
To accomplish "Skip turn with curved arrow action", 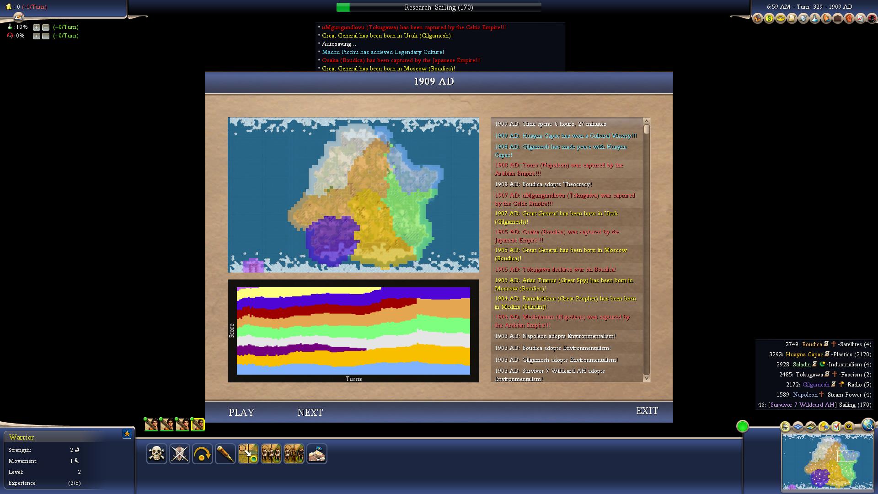I will coord(203,454).
